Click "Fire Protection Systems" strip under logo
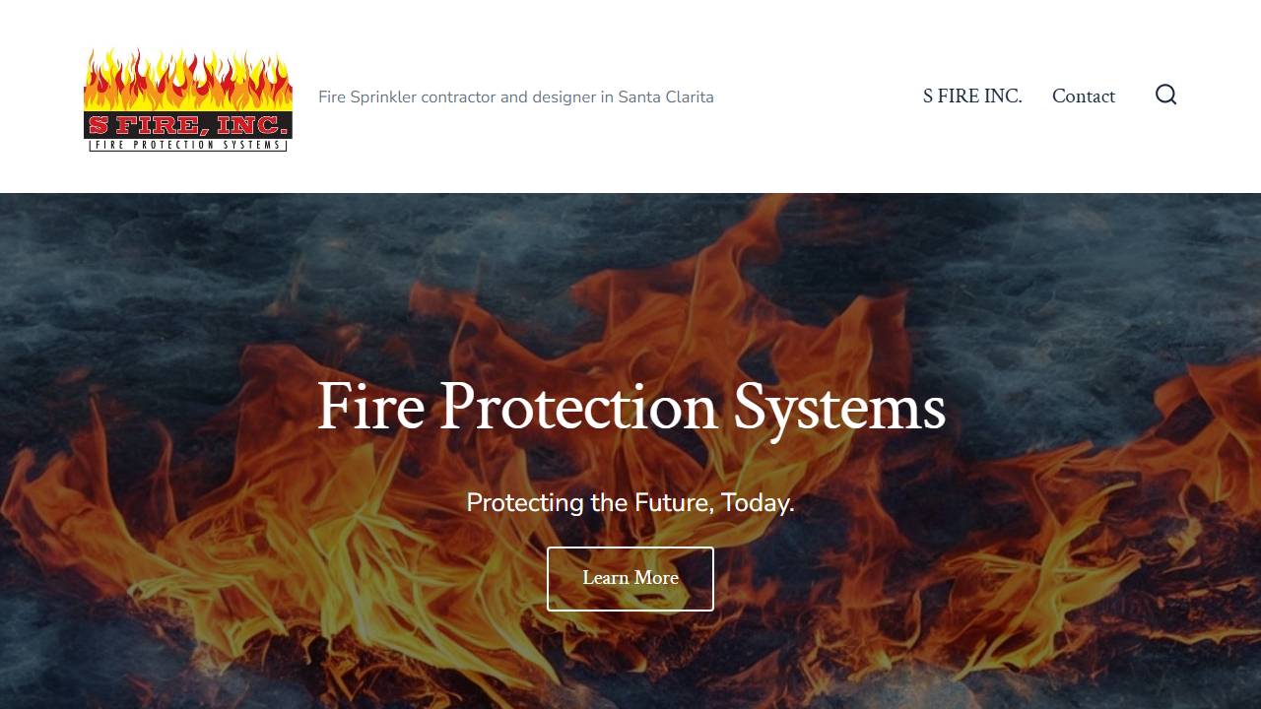 (x=188, y=145)
